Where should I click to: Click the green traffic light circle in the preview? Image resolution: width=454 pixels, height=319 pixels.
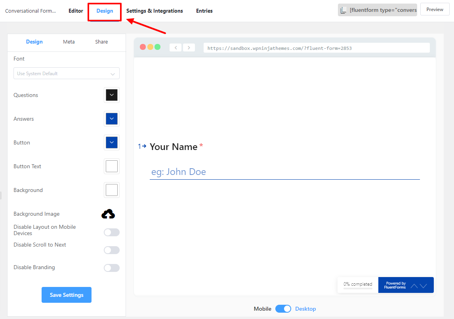[157, 46]
